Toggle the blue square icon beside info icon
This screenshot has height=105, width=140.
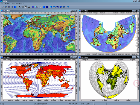pyautogui.click(x=44, y=7)
